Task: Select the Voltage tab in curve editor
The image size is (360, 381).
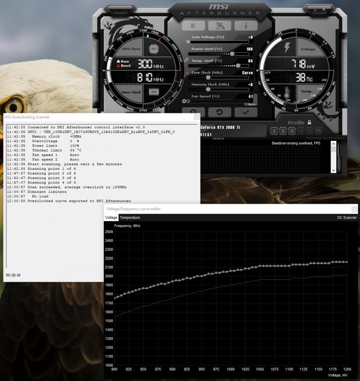Action: (x=111, y=218)
